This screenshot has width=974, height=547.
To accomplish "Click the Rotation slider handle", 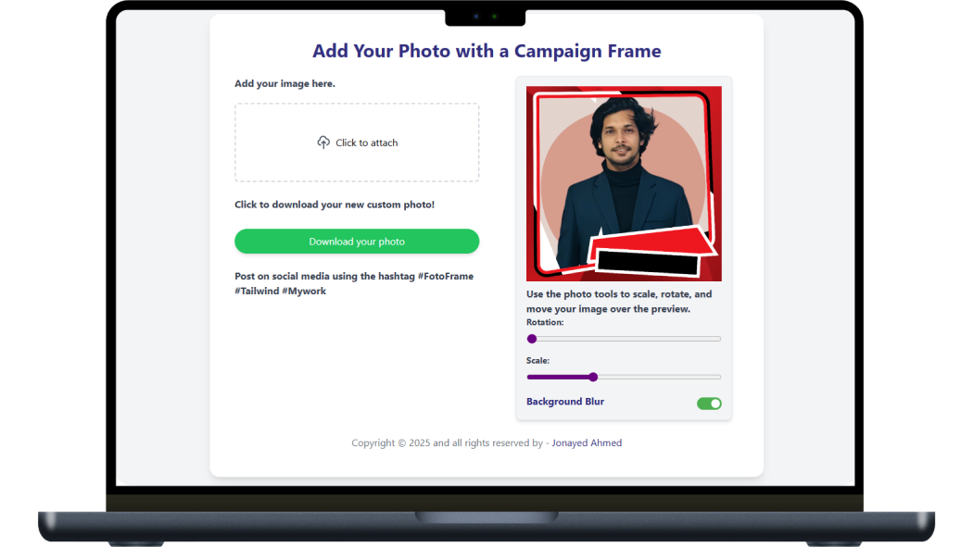I will (x=532, y=339).
